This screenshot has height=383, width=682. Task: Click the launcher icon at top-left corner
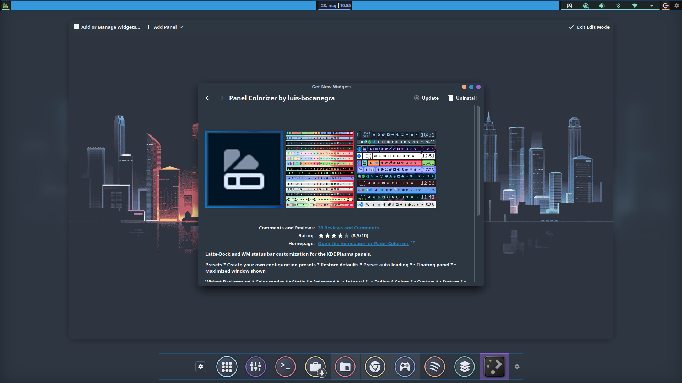(5, 6)
